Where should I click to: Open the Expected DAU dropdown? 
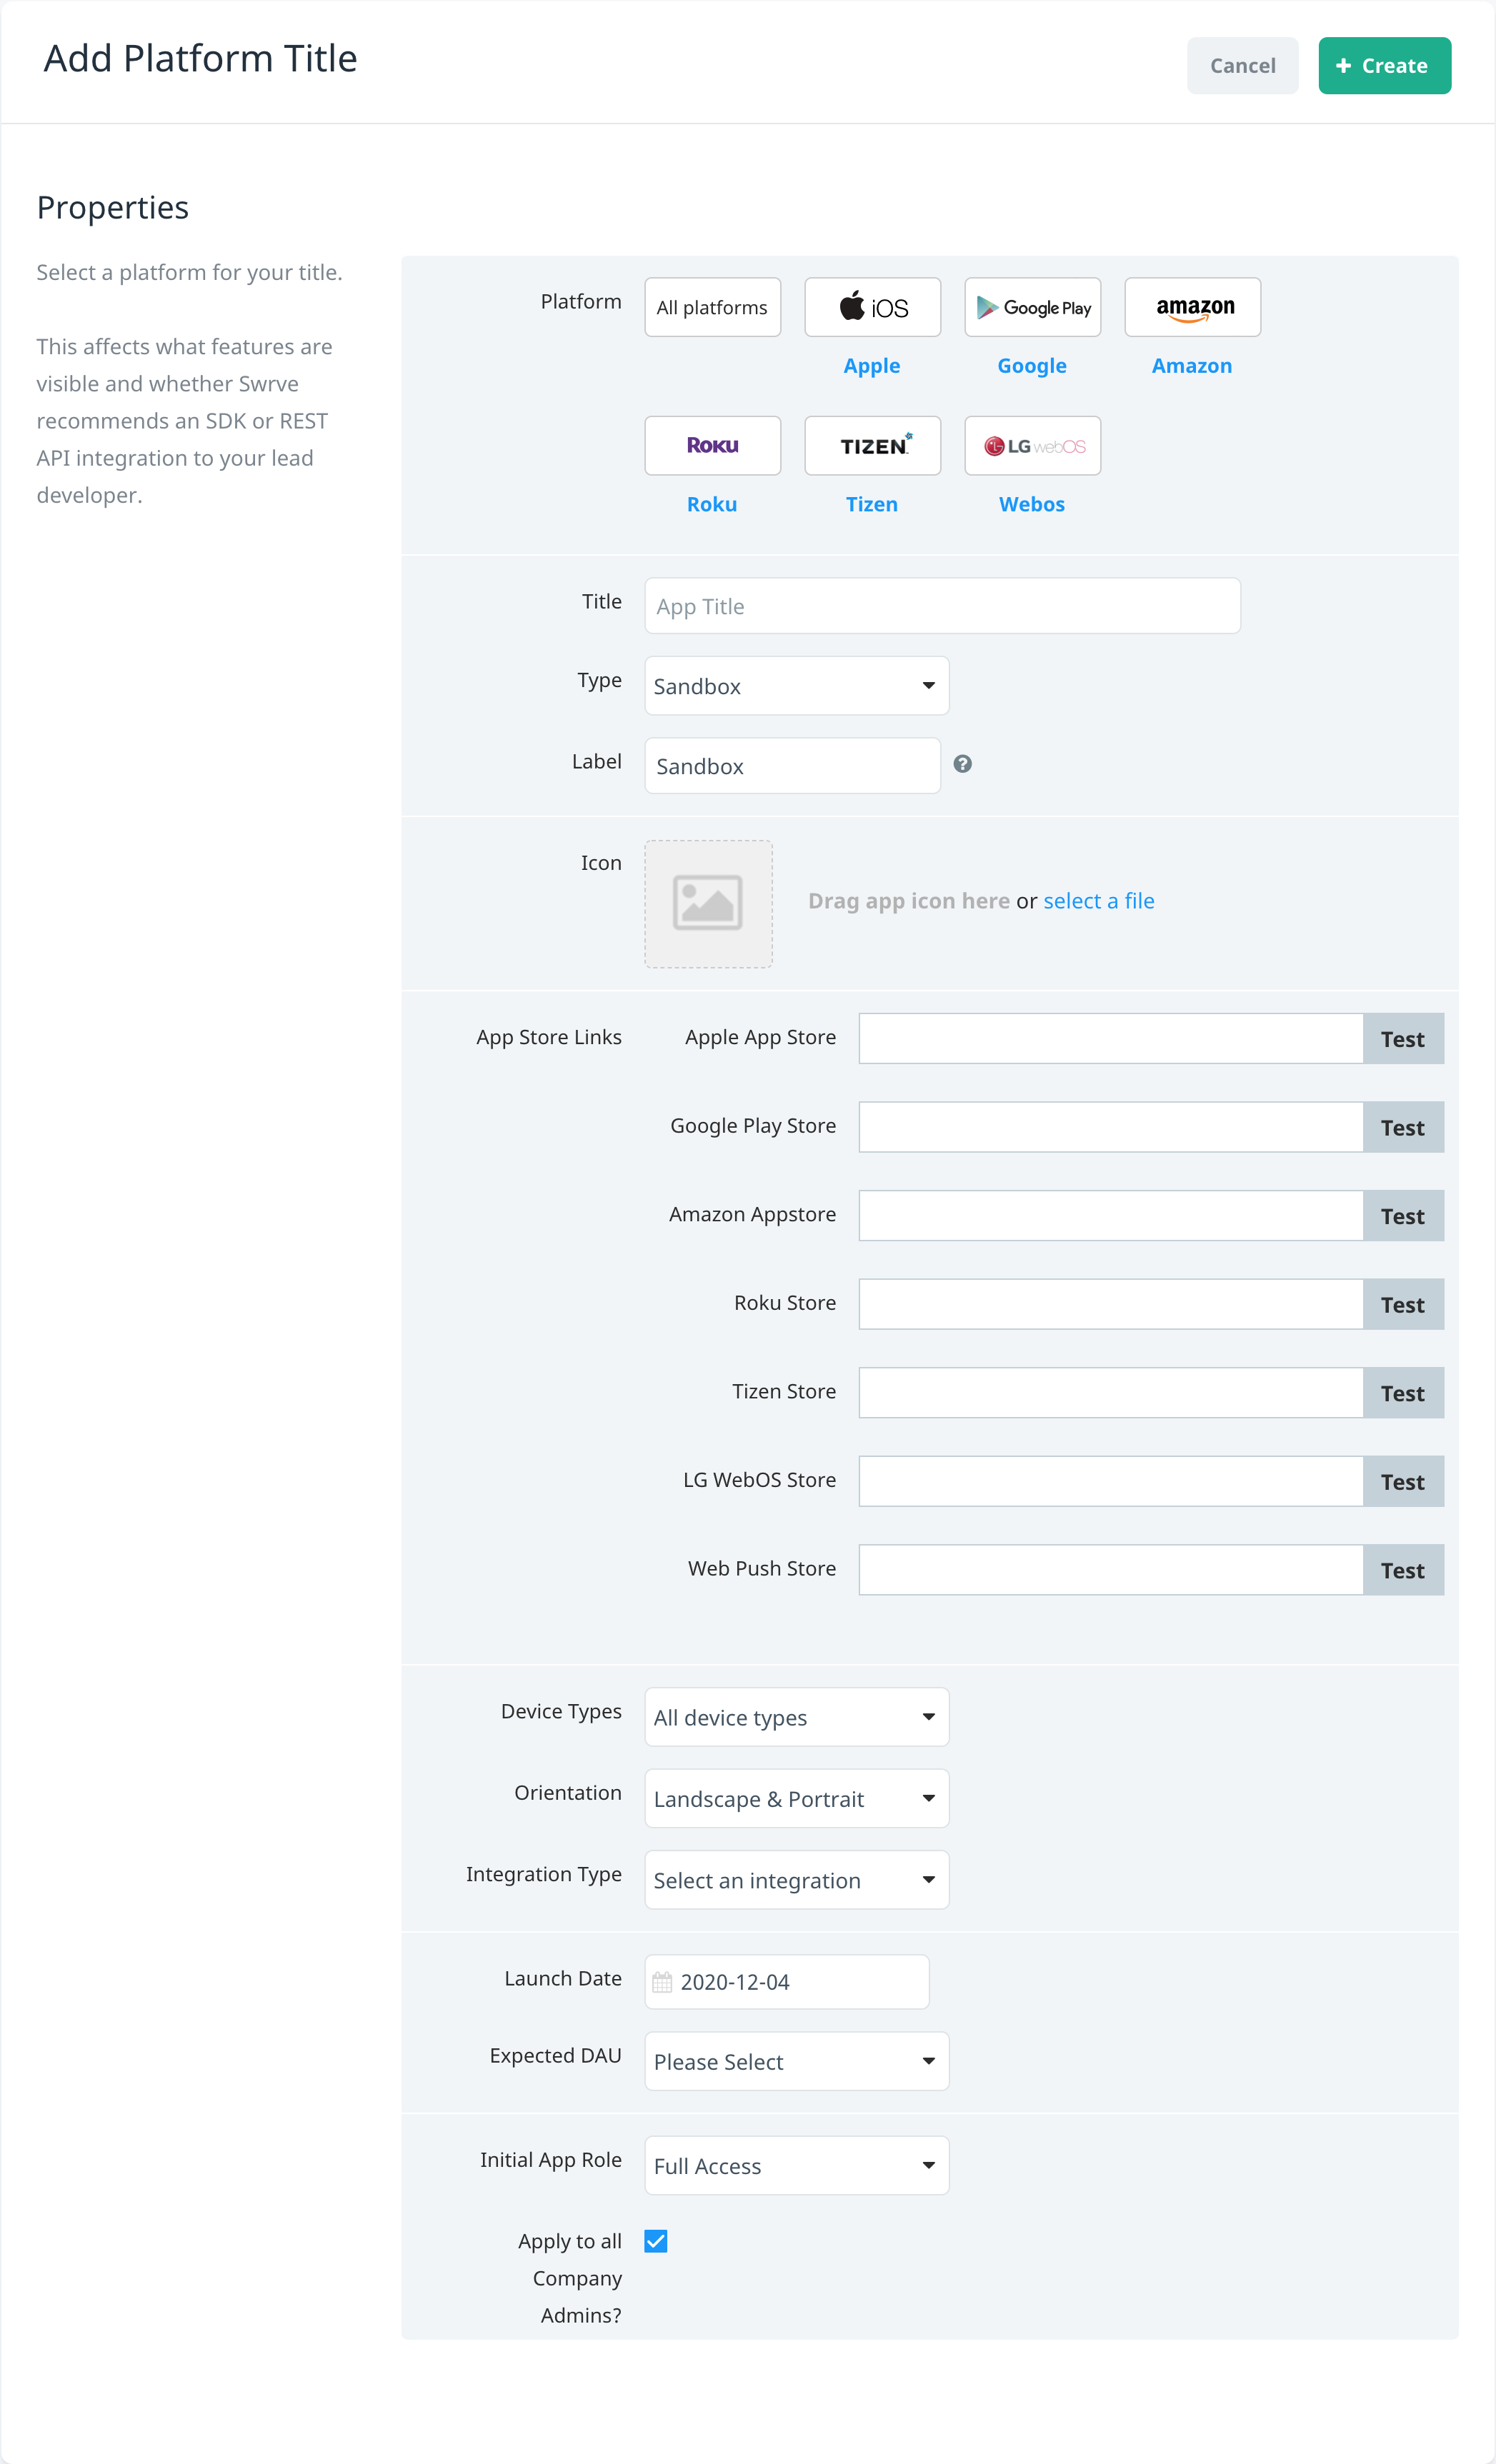pyautogui.click(x=797, y=2061)
